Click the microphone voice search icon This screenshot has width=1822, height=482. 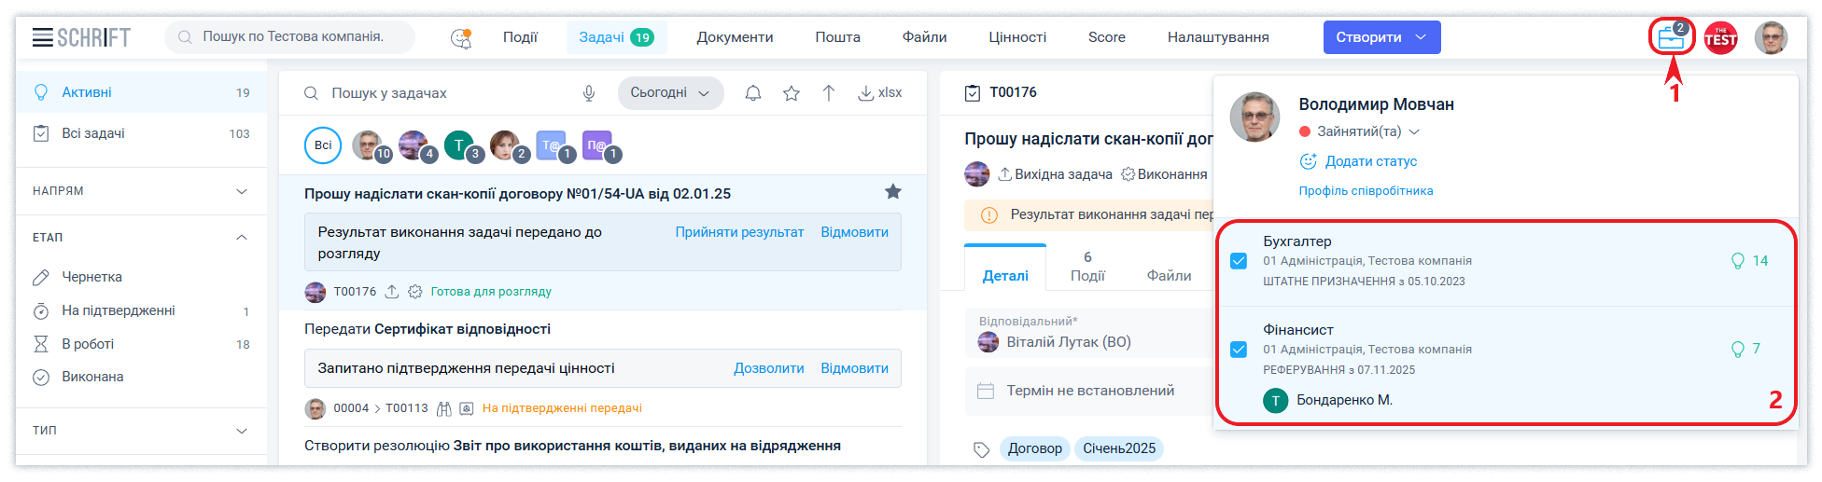click(589, 93)
